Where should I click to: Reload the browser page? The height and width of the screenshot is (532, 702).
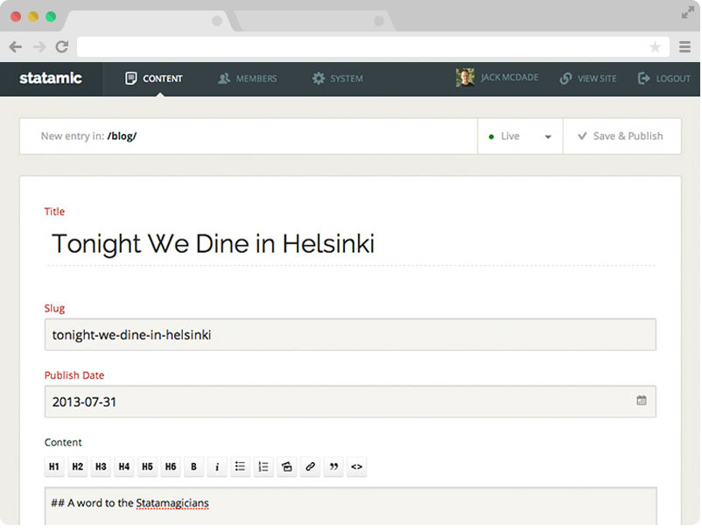click(x=62, y=46)
